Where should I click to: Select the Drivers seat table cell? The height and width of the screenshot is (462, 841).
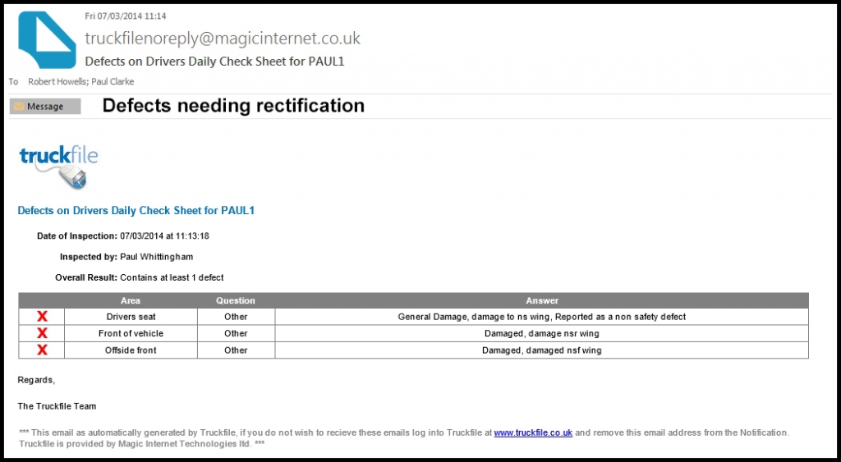pos(131,317)
